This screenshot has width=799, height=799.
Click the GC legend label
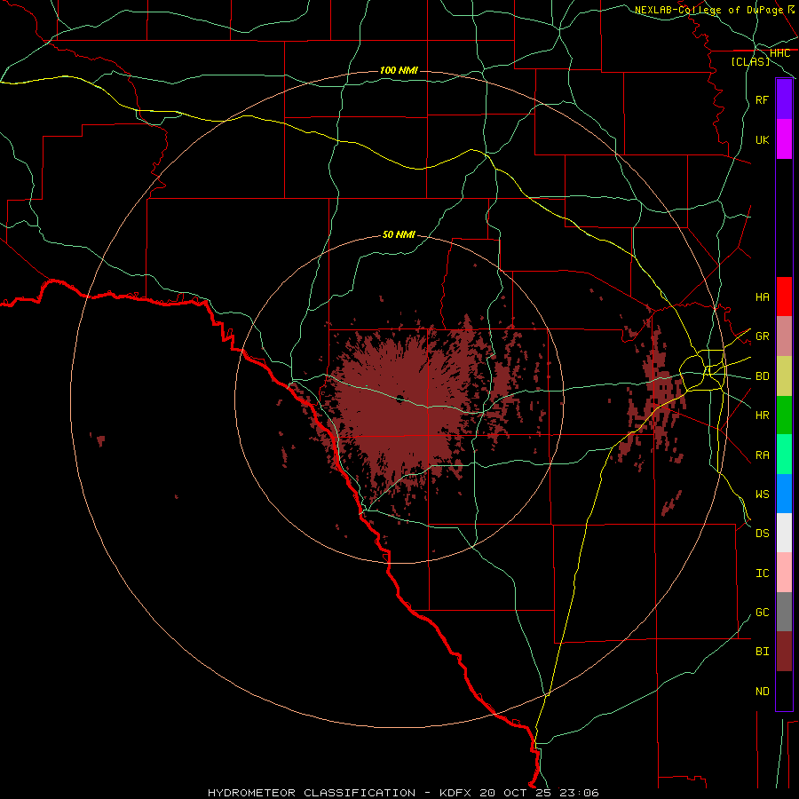click(762, 613)
